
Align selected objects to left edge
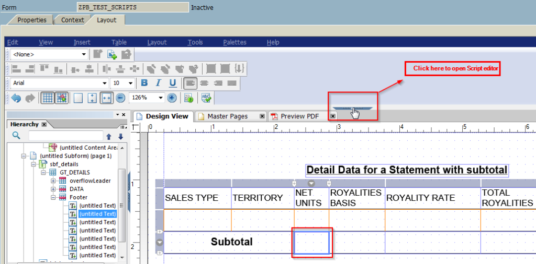(16, 69)
